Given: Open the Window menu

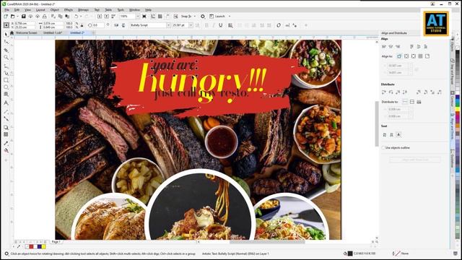Looking at the screenshot, I should coord(134,10).
